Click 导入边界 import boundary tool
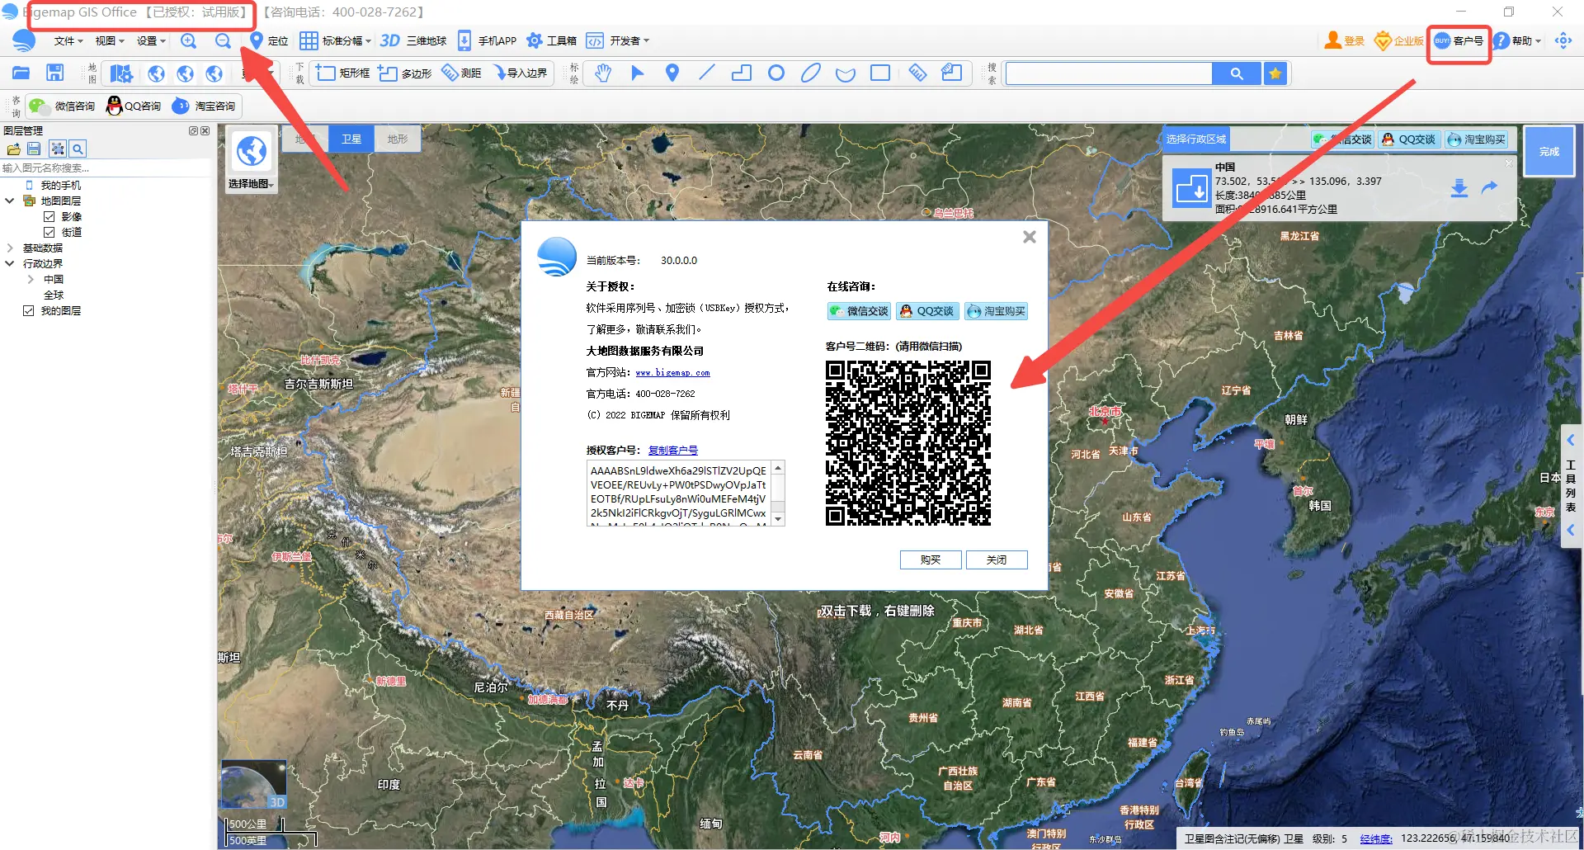The image size is (1584, 850). pos(521,73)
